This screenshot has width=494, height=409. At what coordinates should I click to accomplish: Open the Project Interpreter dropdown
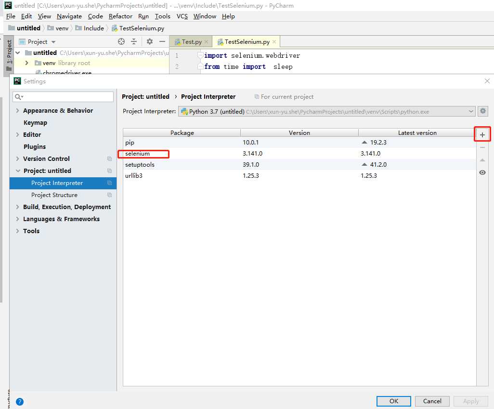tap(327, 111)
